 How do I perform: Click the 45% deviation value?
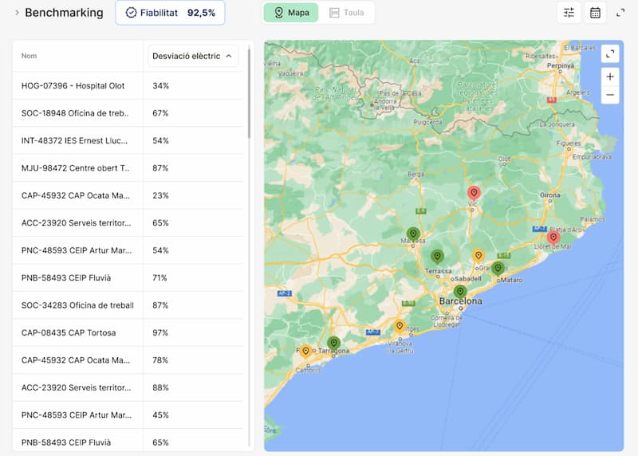click(160, 415)
